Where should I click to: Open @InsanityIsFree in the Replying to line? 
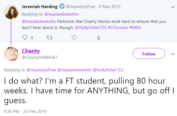41,70
